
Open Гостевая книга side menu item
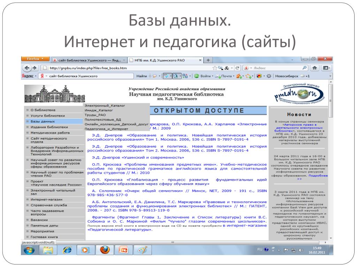tap(44, 237)
